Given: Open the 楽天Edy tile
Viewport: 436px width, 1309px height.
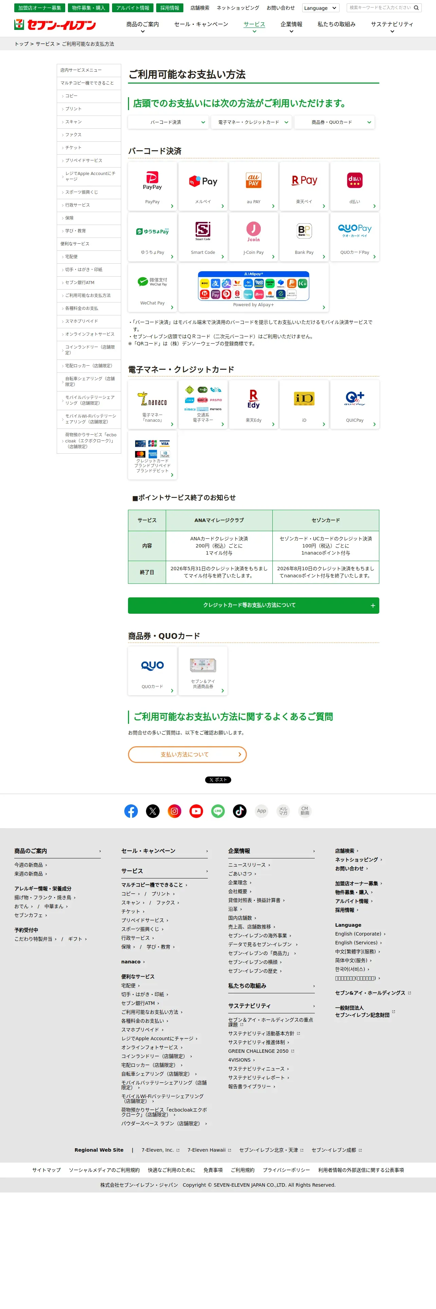Looking at the screenshot, I should (x=253, y=404).
